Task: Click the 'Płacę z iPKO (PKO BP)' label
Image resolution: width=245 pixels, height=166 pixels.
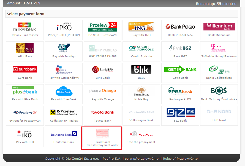Action: click(64, 35)
